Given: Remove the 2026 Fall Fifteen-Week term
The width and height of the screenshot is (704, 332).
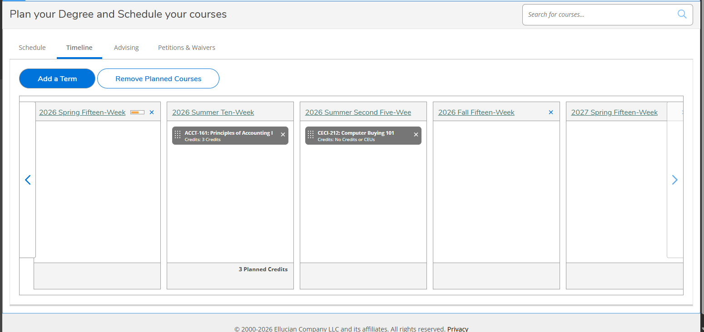Looking at the screenshot, I should (551, 112).
